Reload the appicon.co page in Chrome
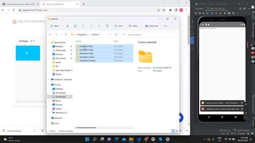This screenshot has height=143, width=255. 14,10
